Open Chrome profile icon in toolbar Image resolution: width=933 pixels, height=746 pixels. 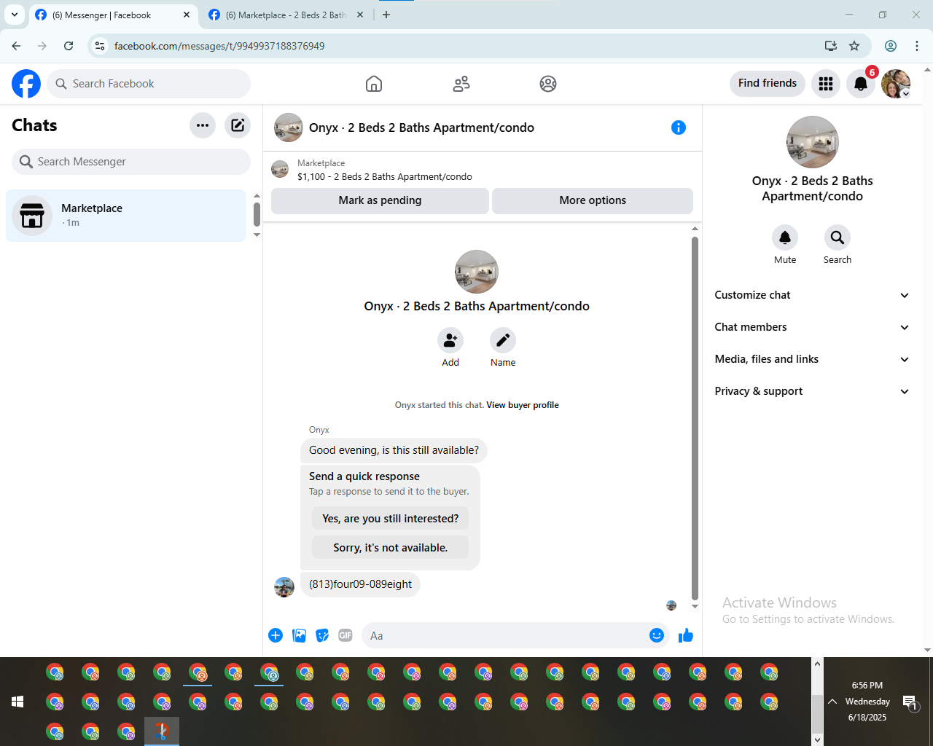tap(891, 46)
